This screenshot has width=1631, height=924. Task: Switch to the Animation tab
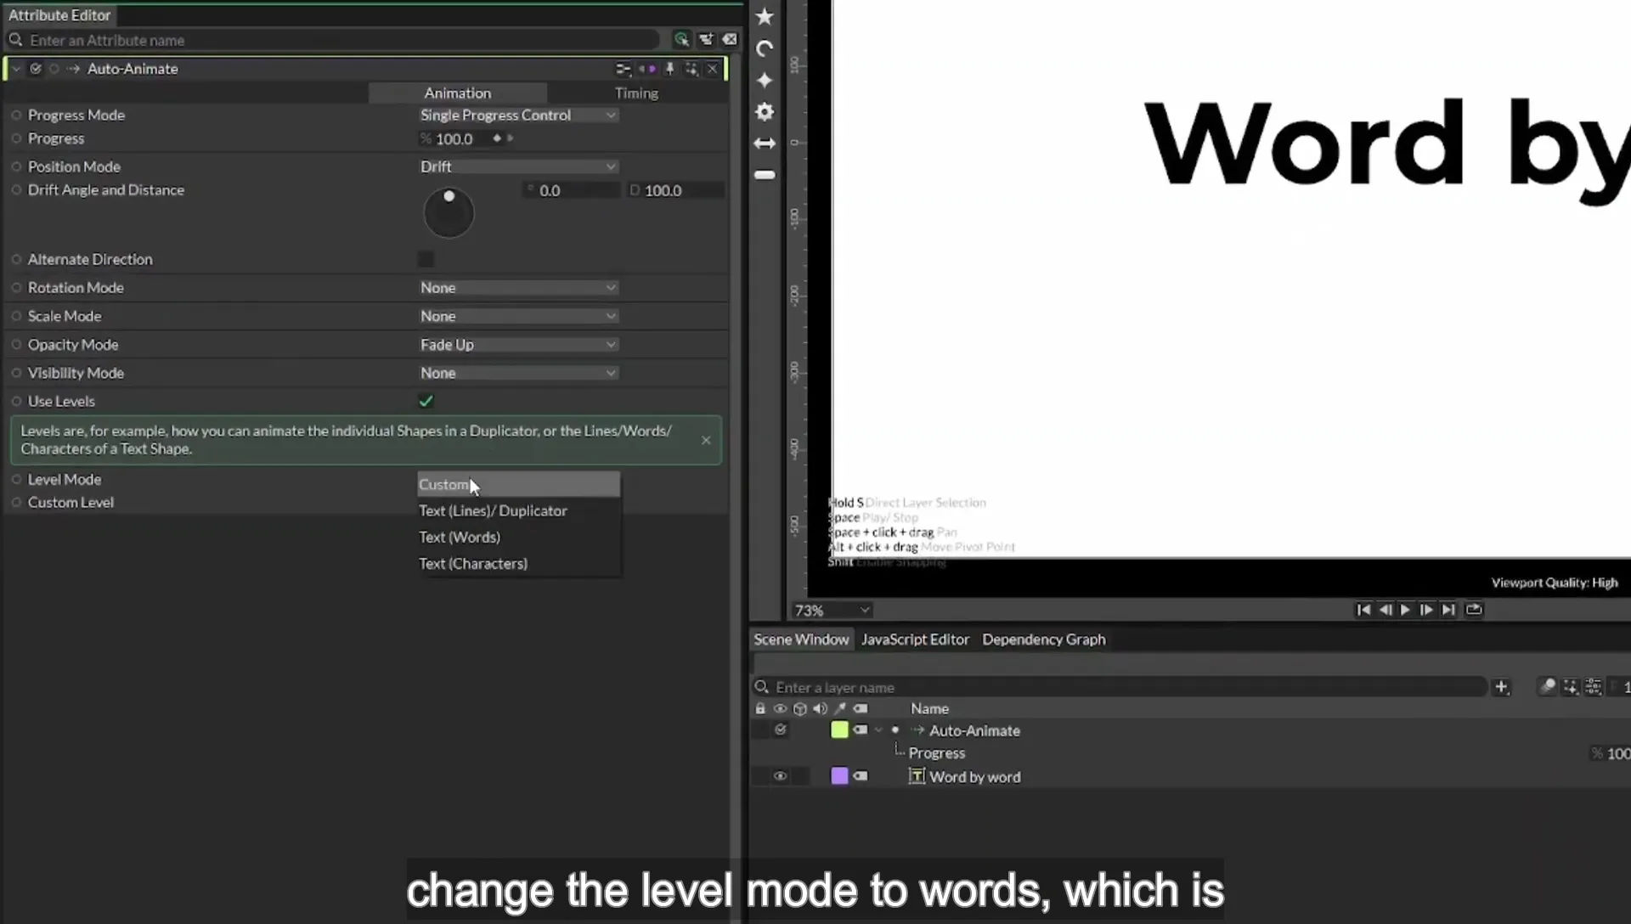coord(458,93)
